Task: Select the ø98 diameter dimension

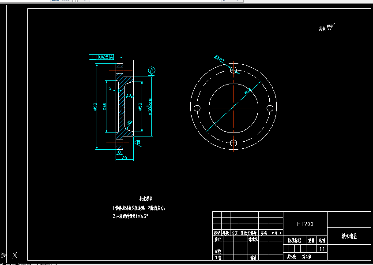Action: point(95,107)
